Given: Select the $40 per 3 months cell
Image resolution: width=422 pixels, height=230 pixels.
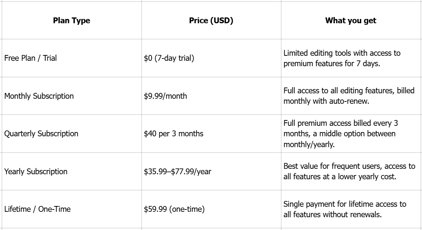Looking at the screenshot, I should (x=173, y=134).
